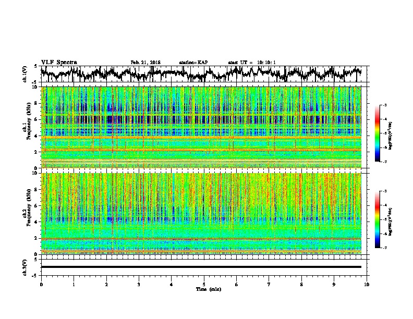Click the "-4" label on ch.2 color scale

click(x=385, y=205)
